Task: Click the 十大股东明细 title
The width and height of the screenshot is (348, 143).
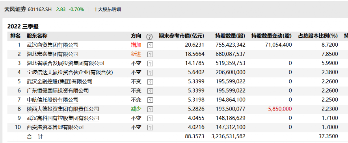Action: (107, 9)
